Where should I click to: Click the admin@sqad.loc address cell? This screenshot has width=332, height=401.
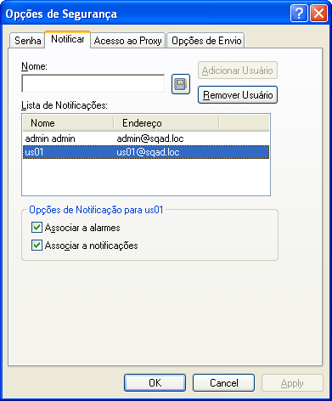click(150, 138)
